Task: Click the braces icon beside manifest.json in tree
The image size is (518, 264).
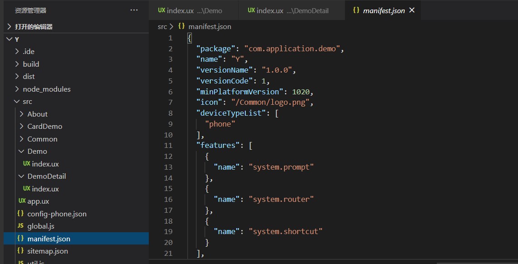Action: pos(20,238)
